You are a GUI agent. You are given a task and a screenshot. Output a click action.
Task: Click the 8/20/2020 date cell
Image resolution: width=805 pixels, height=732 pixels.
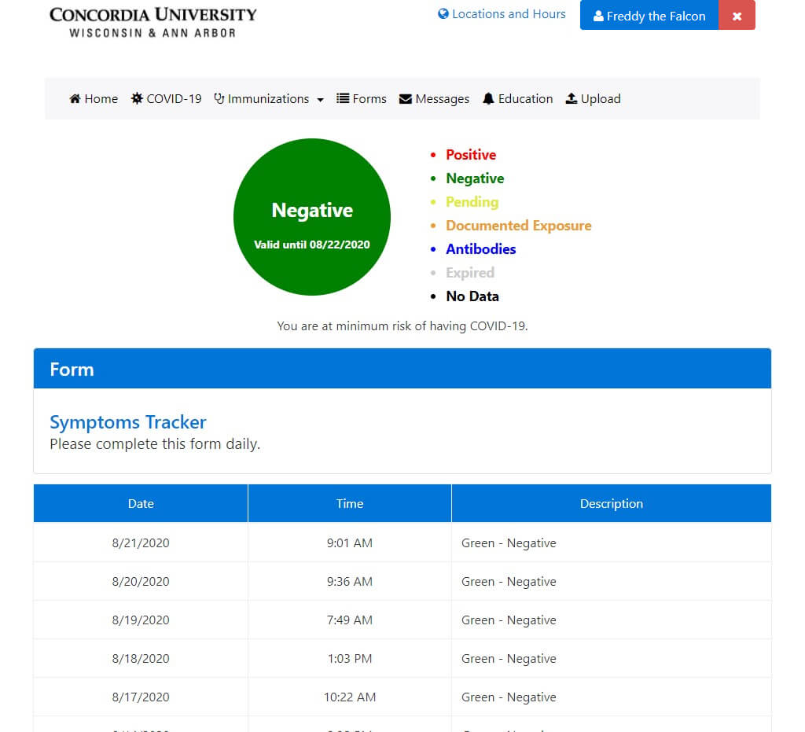141,581
